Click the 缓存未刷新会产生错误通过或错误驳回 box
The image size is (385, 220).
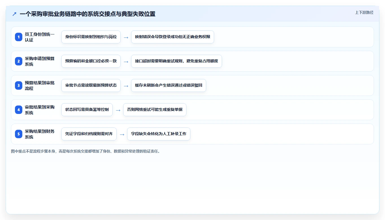169,85
